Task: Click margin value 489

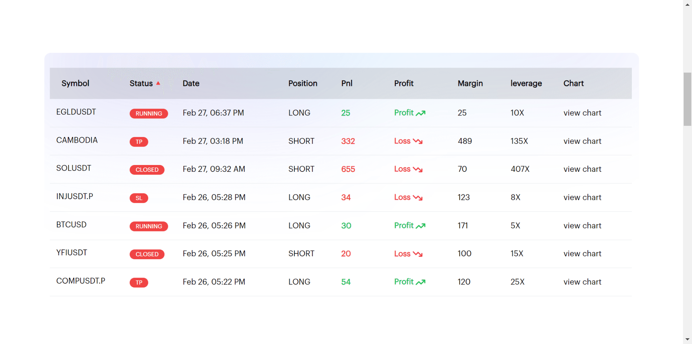Action: (x=465, y=141)
